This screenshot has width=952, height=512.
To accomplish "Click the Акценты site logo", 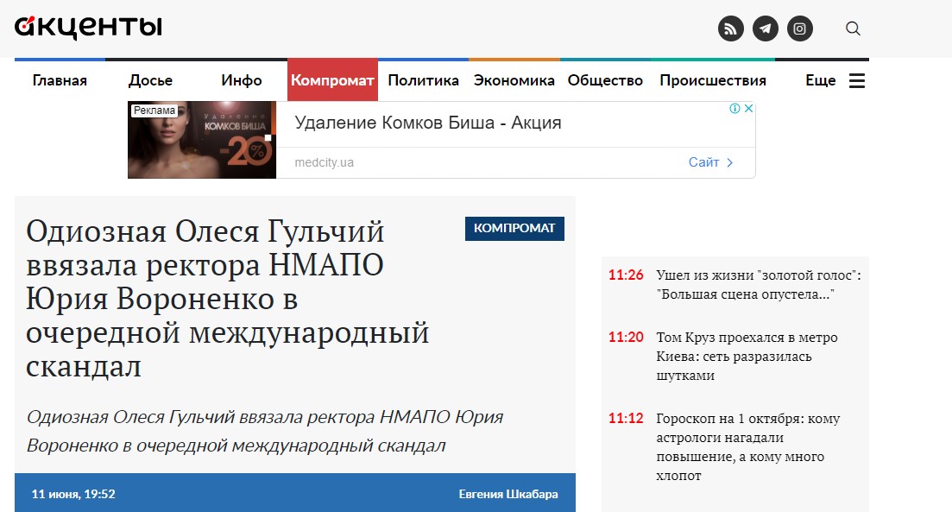I will 88,28.
